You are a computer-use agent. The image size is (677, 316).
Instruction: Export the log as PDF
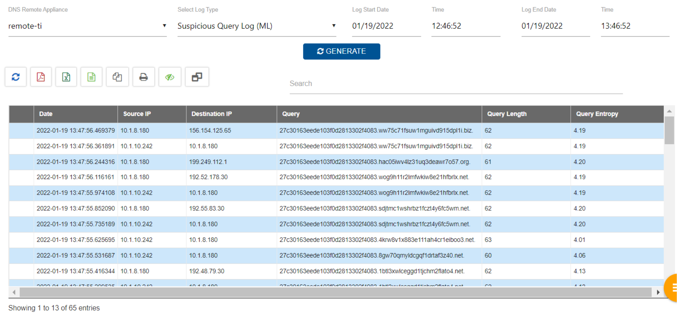pyautogui.click(x=41, y=77)
